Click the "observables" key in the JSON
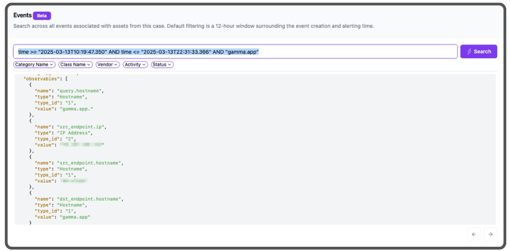510x251 pixels. tap(40, 78)
